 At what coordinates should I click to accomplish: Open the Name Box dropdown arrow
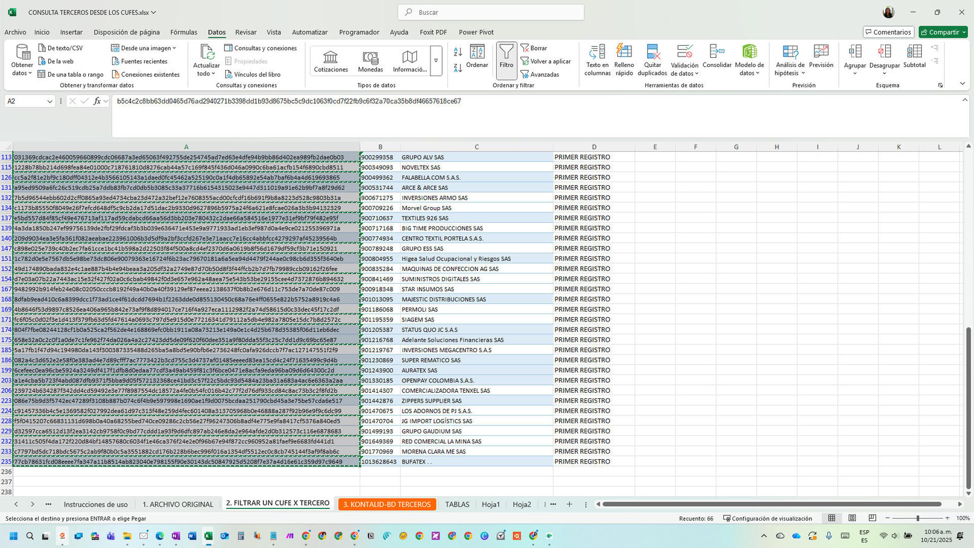(50, 102)
